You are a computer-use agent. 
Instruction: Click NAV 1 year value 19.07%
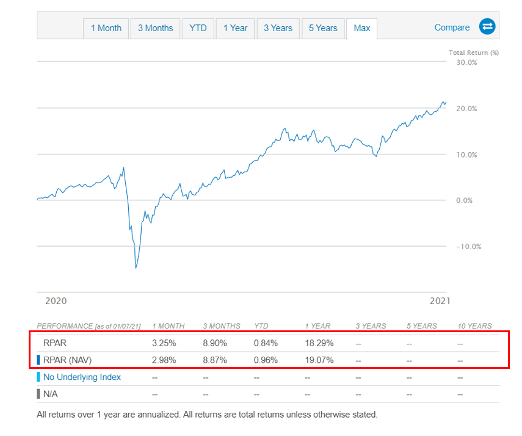point(319,360)
